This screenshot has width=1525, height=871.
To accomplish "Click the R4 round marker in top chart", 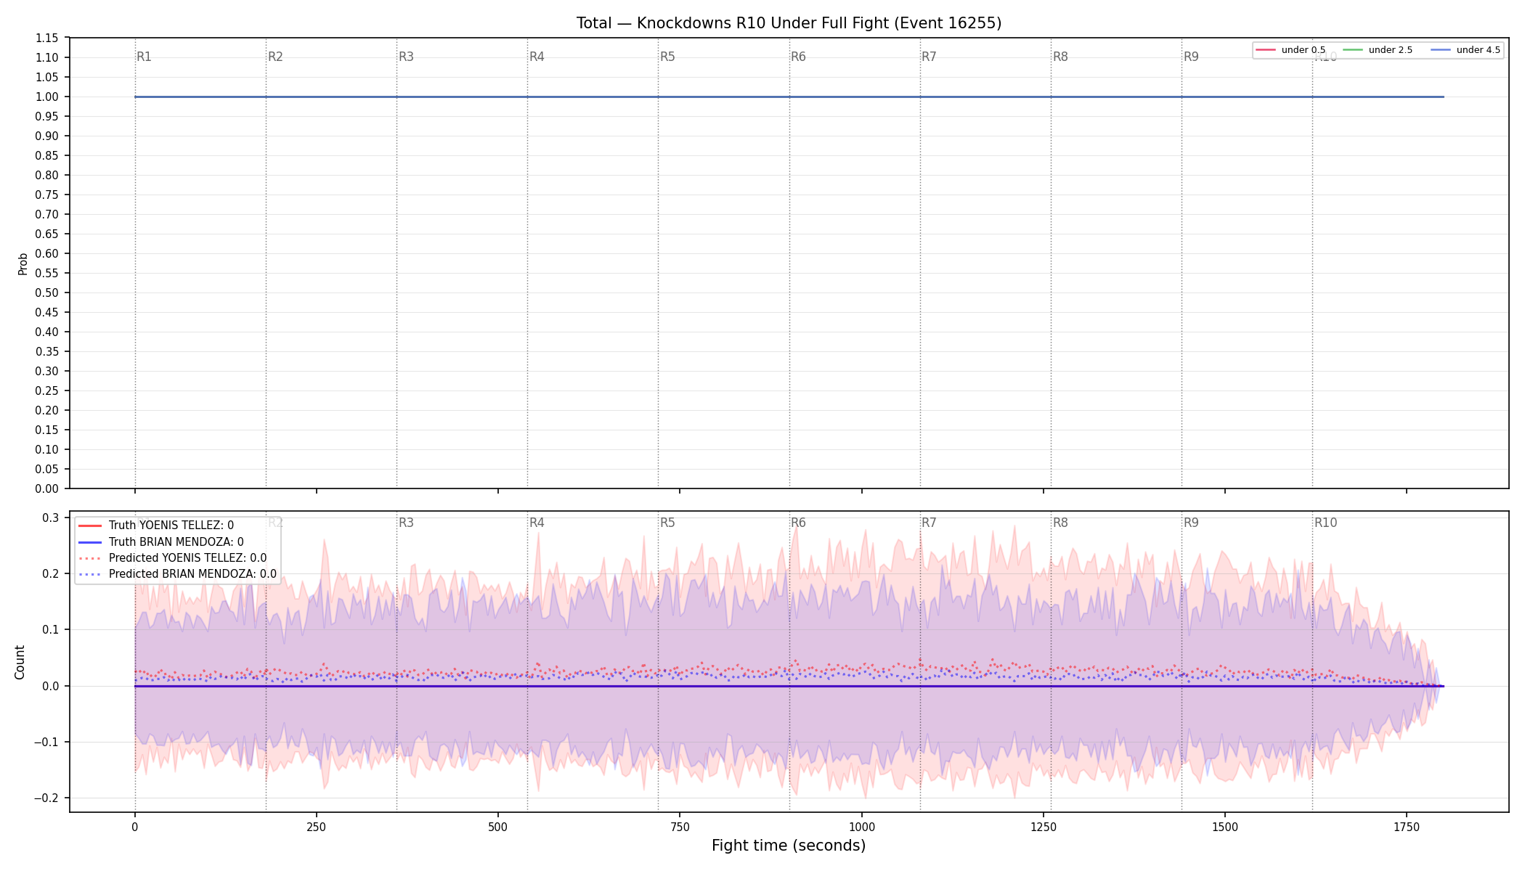I will (537, 57).
